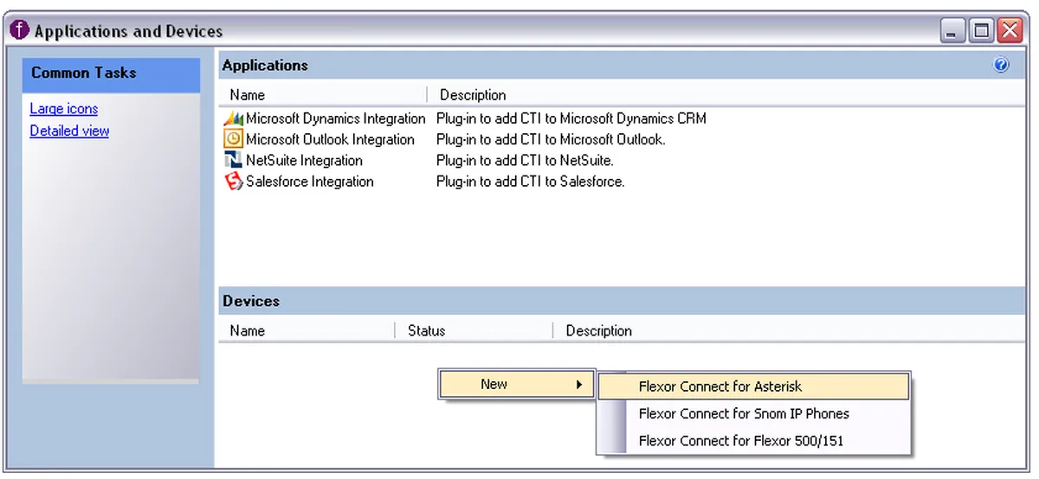
Task: Click 'Plug-in to add CTI to NetSuite.'
Action: pos(526,160)
